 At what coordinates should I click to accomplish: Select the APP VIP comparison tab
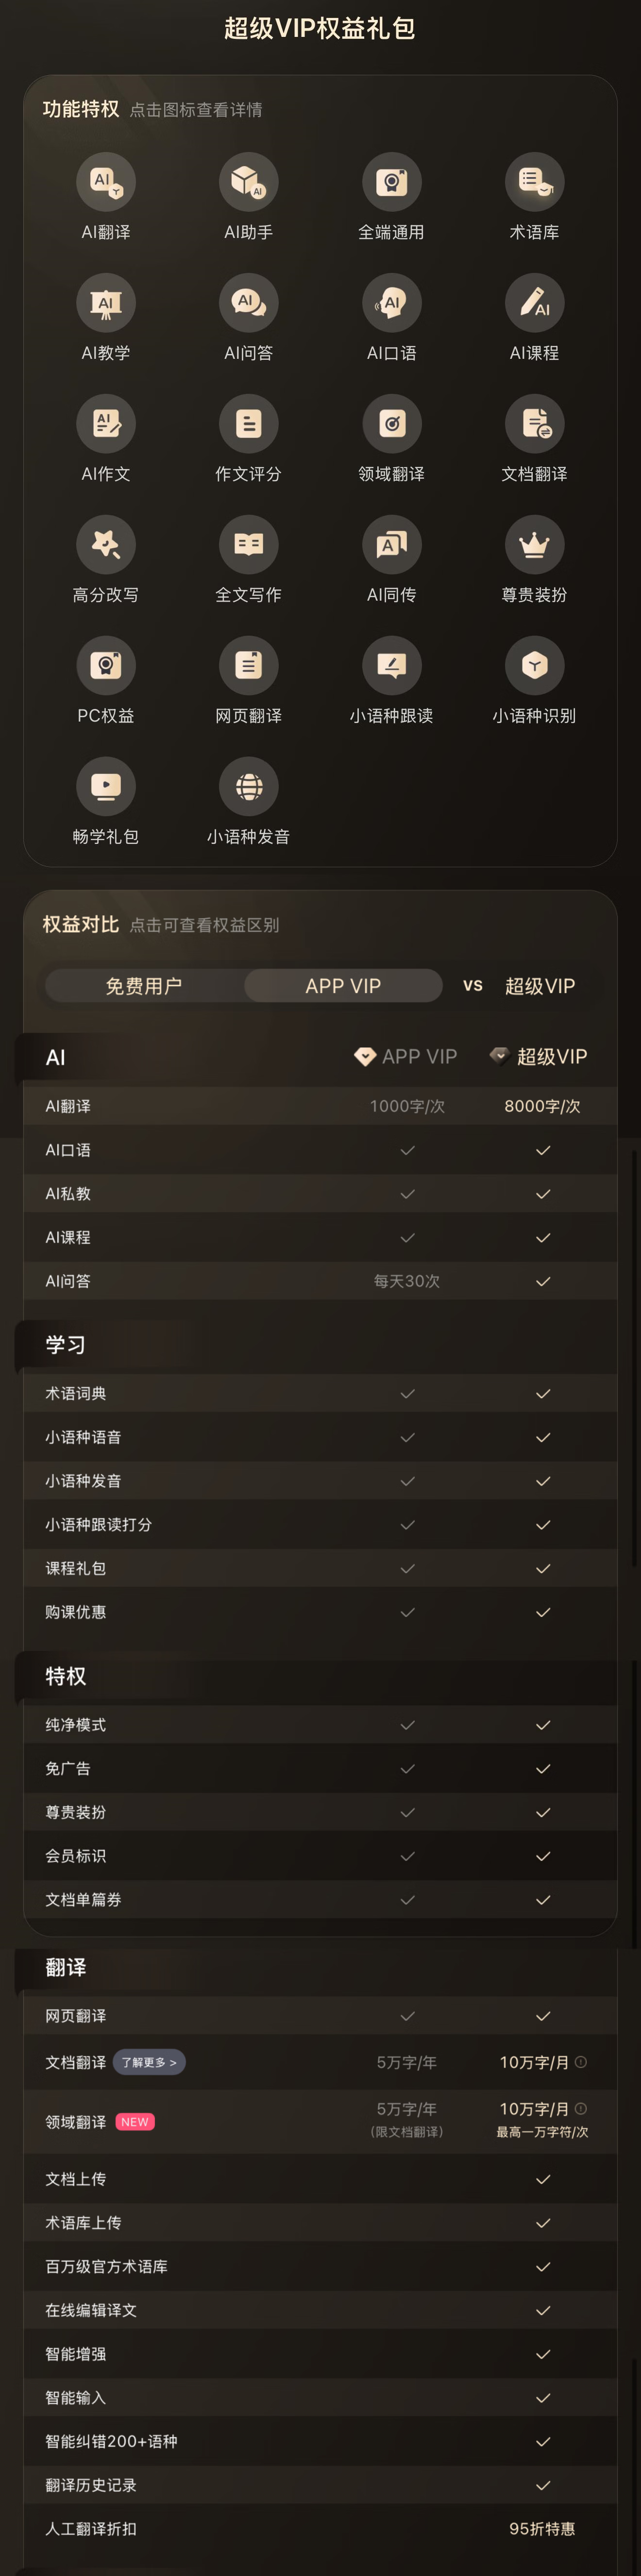(x=343, y=986)
